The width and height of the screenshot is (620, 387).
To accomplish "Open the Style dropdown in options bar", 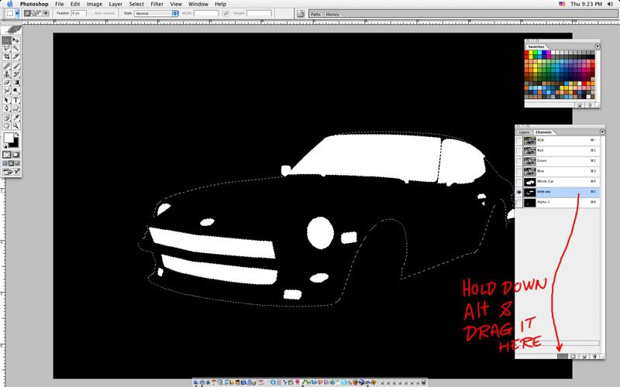I will 155,14.
